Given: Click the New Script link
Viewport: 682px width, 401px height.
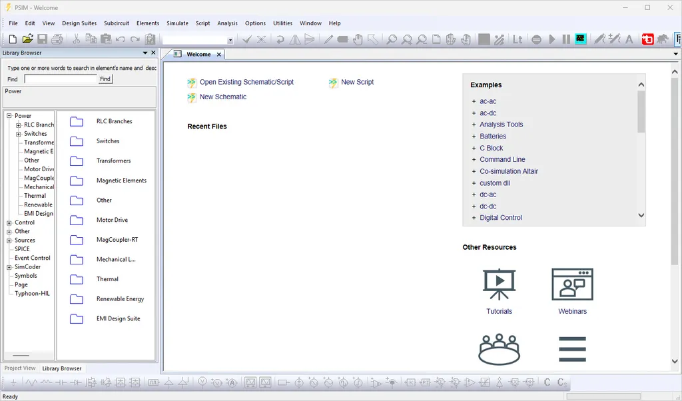Looking at the screenshot, I should coord(357,82).
